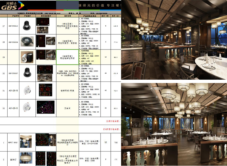Viewport: 227px width, 166px height.
Task: Select product code A01-25-15 cell
Action: click(13, 91)
